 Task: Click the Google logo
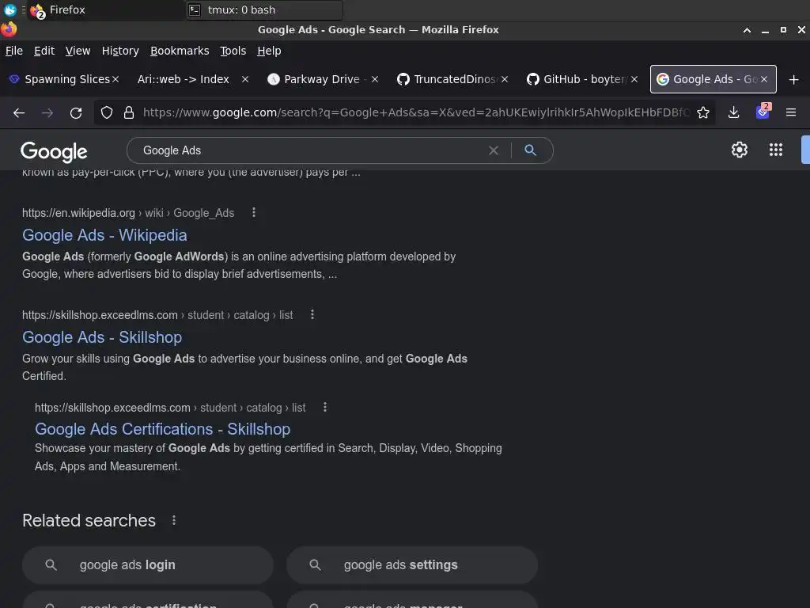[x=54, y=151]
